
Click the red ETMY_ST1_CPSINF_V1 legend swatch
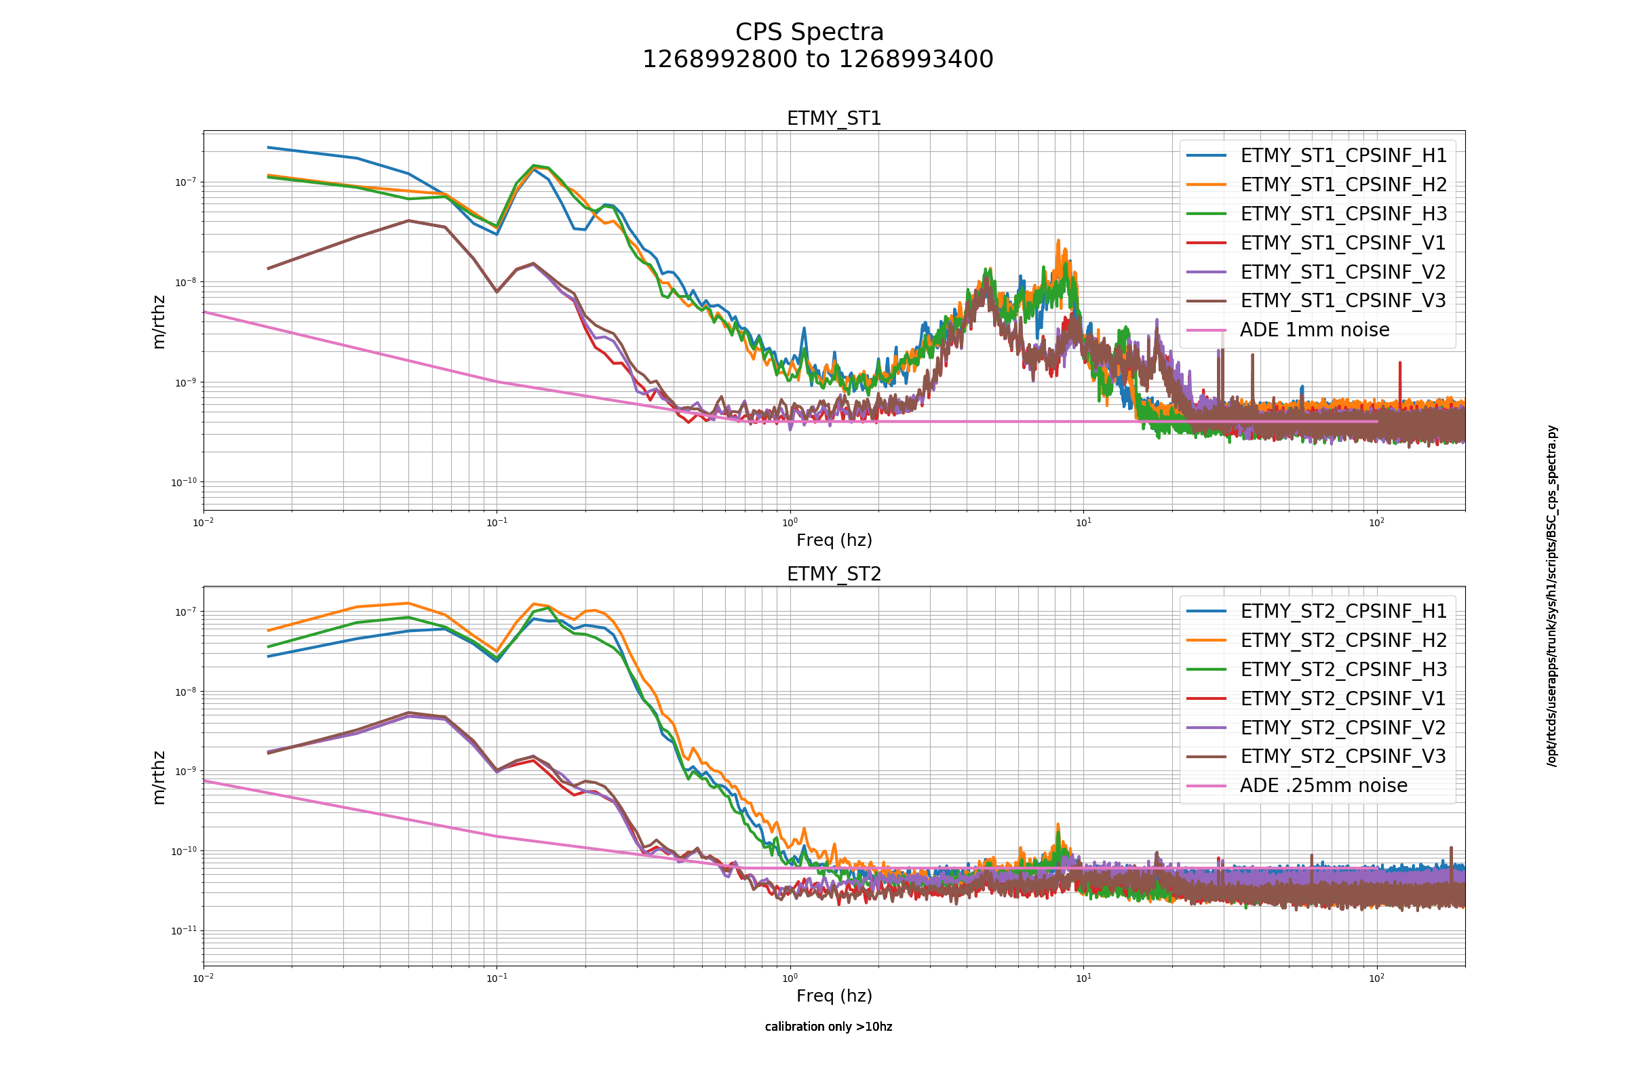coord(1206,243)
